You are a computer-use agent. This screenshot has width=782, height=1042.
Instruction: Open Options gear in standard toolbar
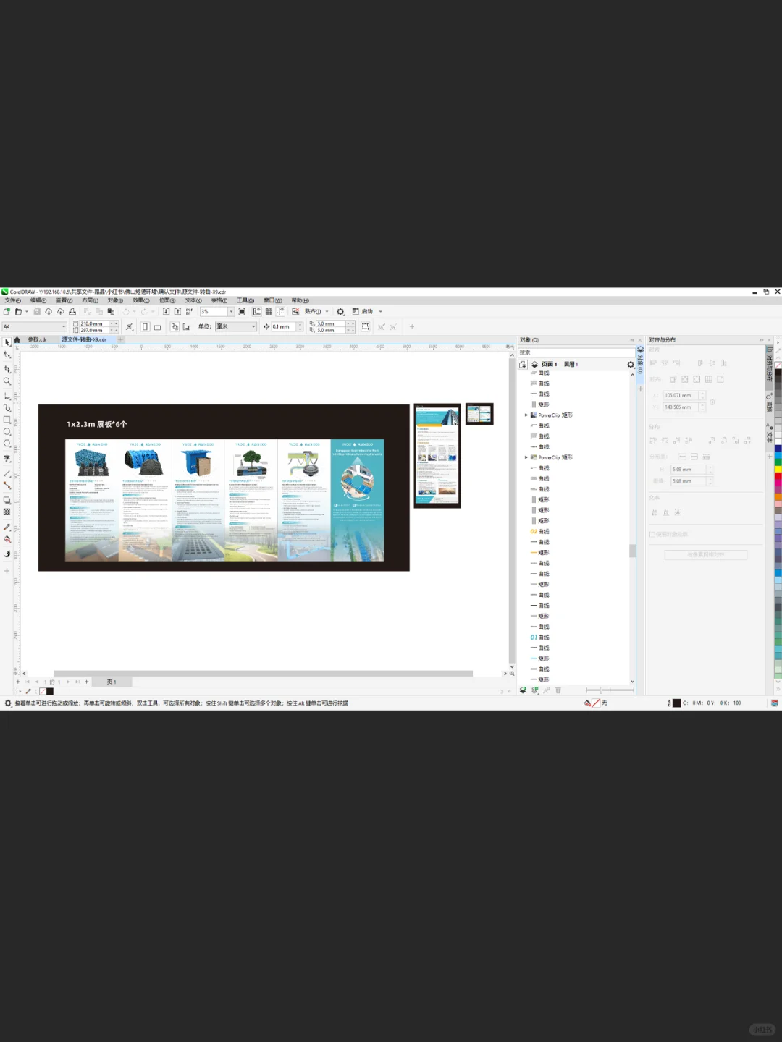point(340,312)
